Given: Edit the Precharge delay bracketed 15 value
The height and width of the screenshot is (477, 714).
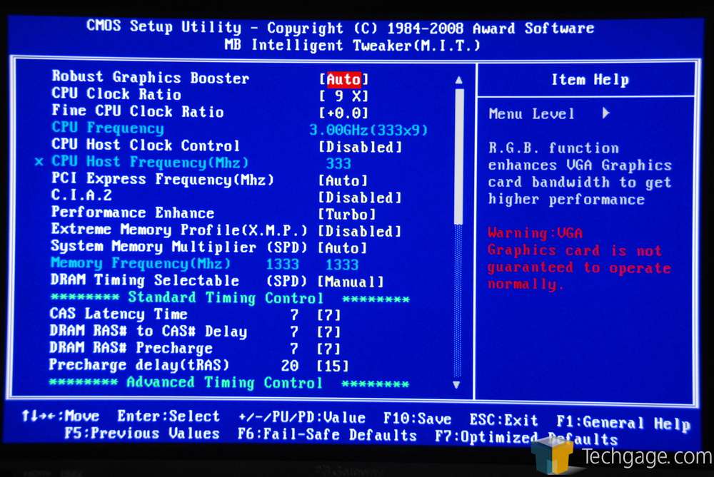Looking at the screenshot, I should [x=333, y=366].
